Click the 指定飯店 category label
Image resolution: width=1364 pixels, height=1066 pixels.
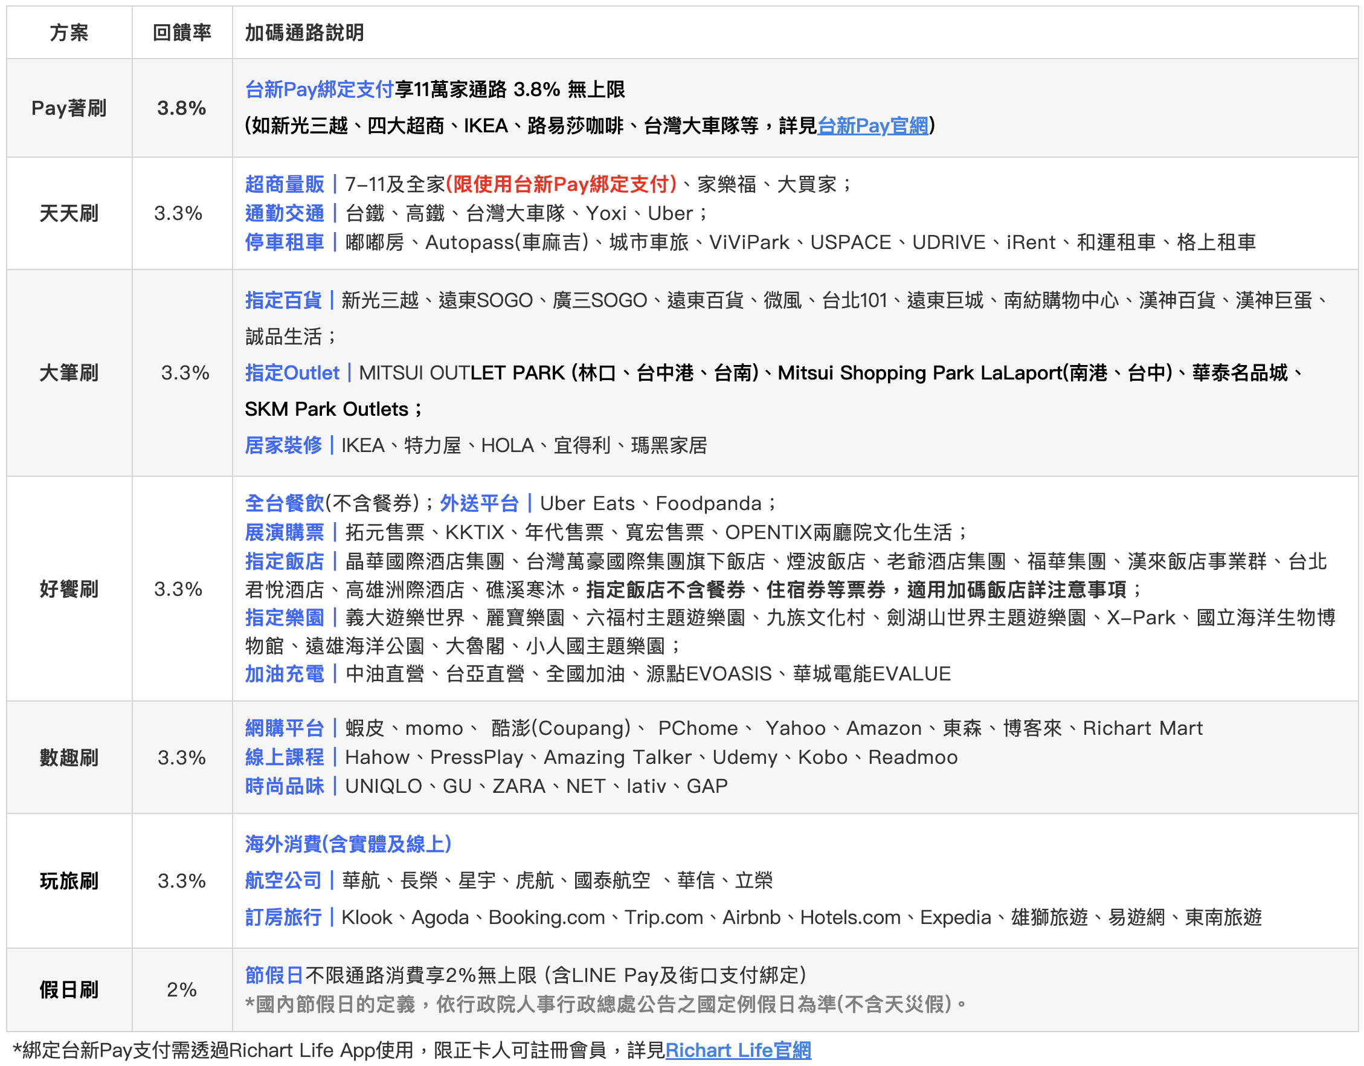[x=285, y=562]
